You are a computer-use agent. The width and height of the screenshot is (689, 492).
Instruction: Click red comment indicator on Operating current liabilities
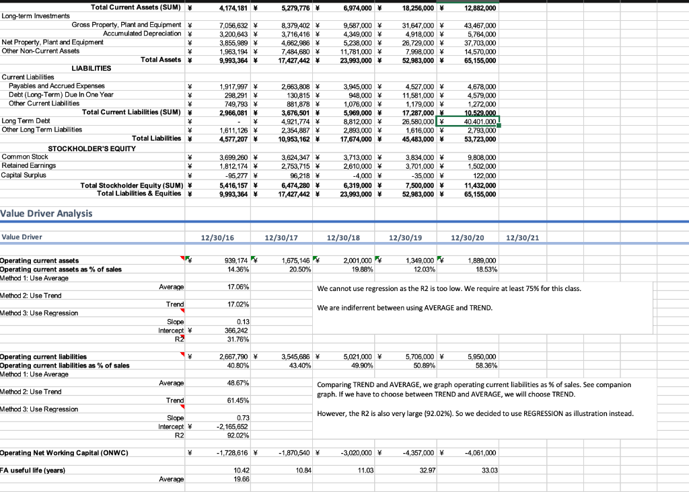182,354
